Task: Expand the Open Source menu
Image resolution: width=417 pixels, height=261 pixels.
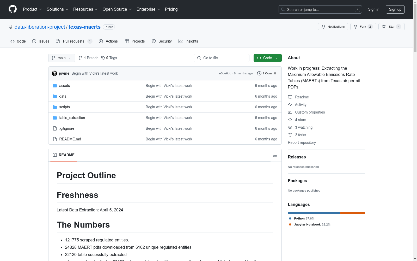Action: tap(117, 9)
